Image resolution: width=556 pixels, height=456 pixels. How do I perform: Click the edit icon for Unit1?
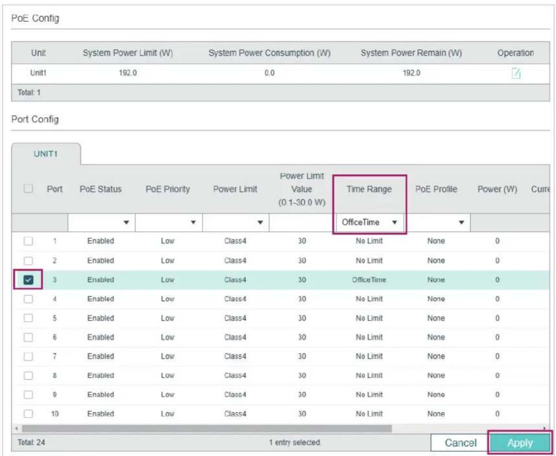[x=516, y=73]
